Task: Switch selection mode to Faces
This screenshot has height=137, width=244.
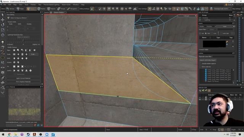Action: 31,9
